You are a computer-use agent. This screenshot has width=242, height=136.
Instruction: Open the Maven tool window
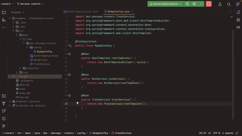[238, 28]
